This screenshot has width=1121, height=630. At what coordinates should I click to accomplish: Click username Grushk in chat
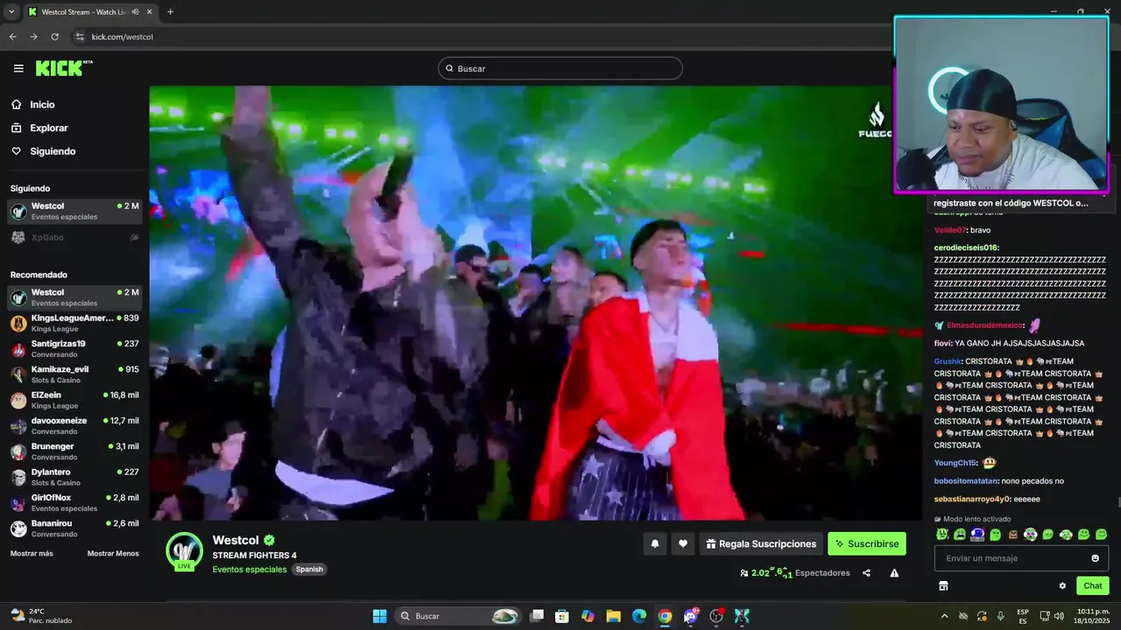click(x=948, y=361)
